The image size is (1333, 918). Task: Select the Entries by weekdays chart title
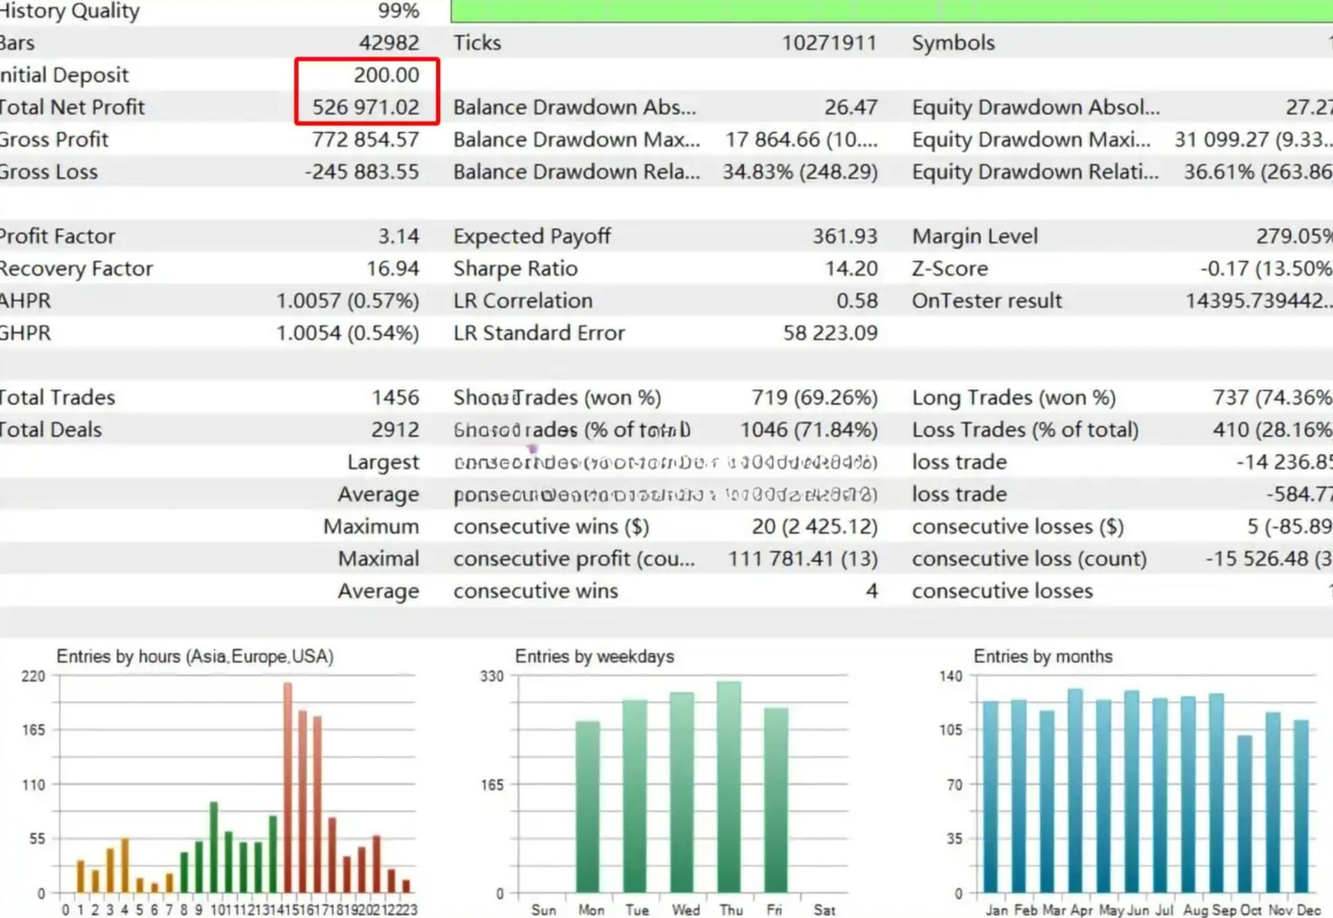pyautogui.click(x=594, y=657)
